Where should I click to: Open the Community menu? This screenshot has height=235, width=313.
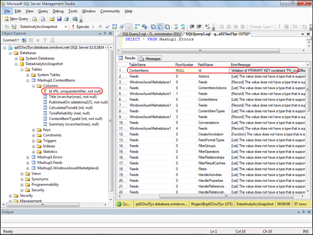(x=110, y=11)
